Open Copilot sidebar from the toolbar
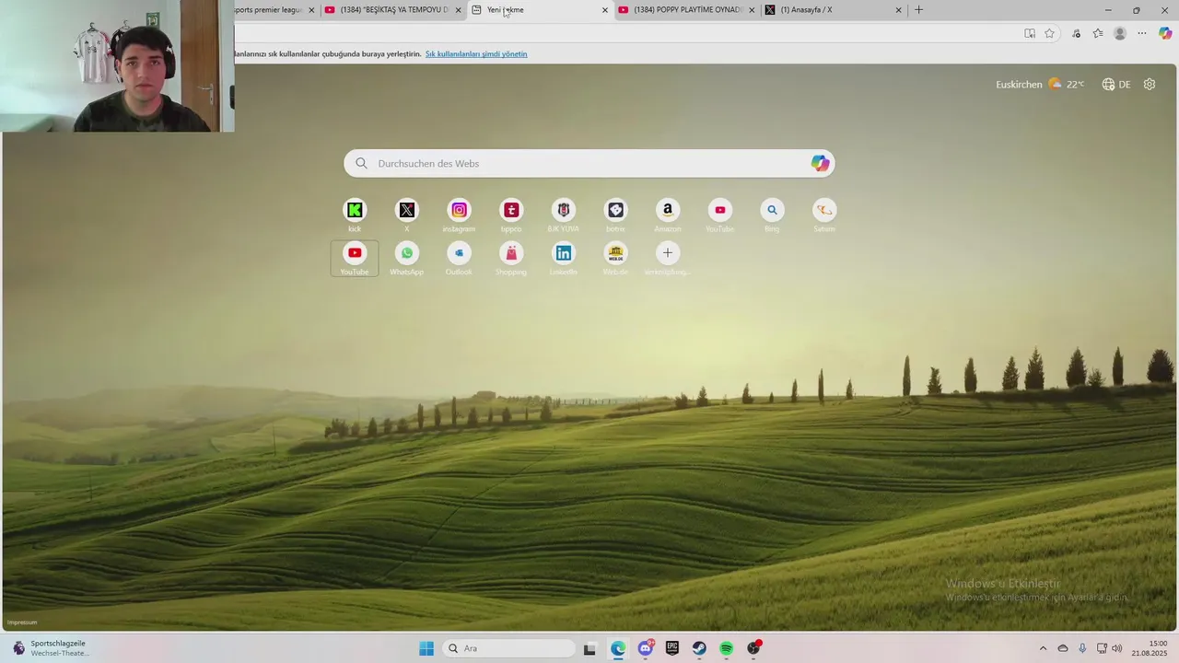 pos(1165,33)
